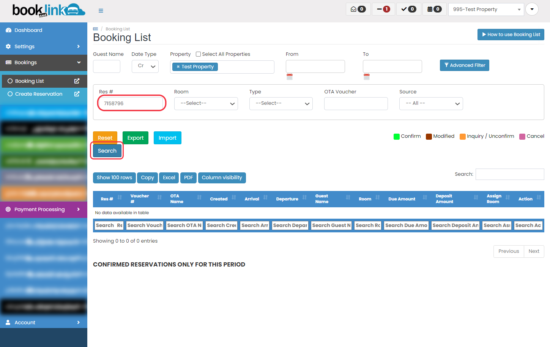Viewport: 550px width, 347px height.
Task: Sort by Created column
Action: click(222, 199)
